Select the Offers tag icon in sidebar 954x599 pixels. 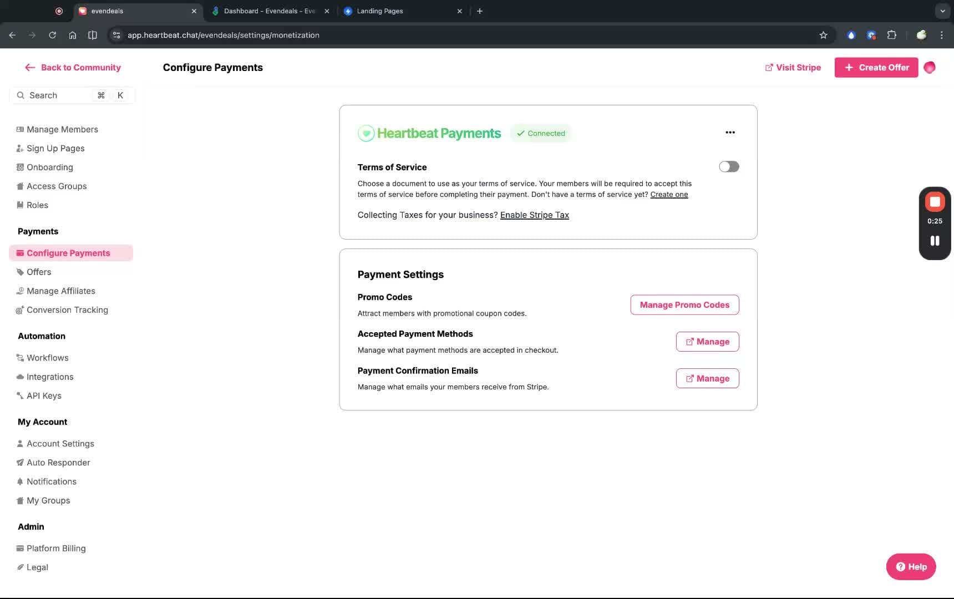point(20,272)
